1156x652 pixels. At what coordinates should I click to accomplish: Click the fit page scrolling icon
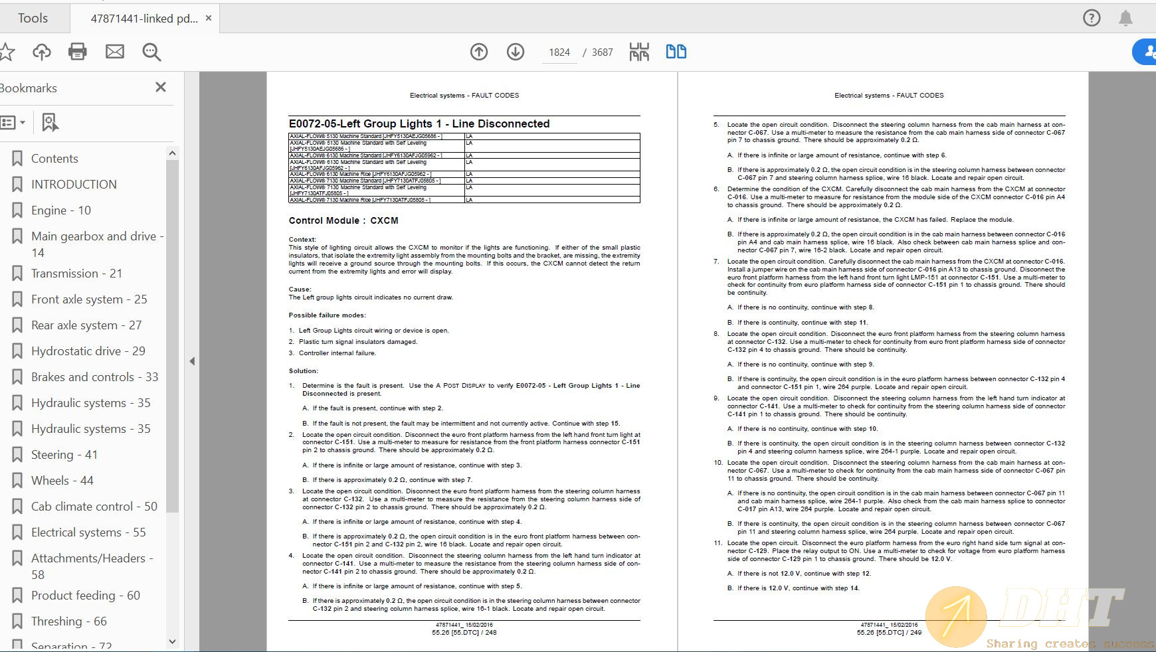[639, 52]
